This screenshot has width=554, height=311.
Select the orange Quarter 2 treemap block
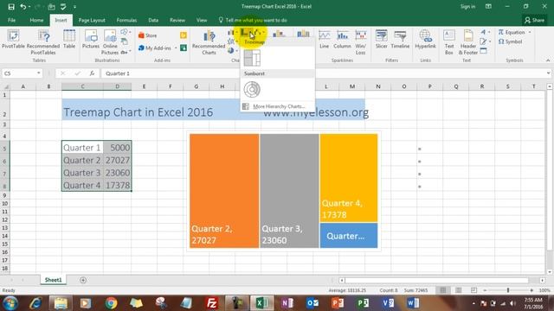(224, 190)
